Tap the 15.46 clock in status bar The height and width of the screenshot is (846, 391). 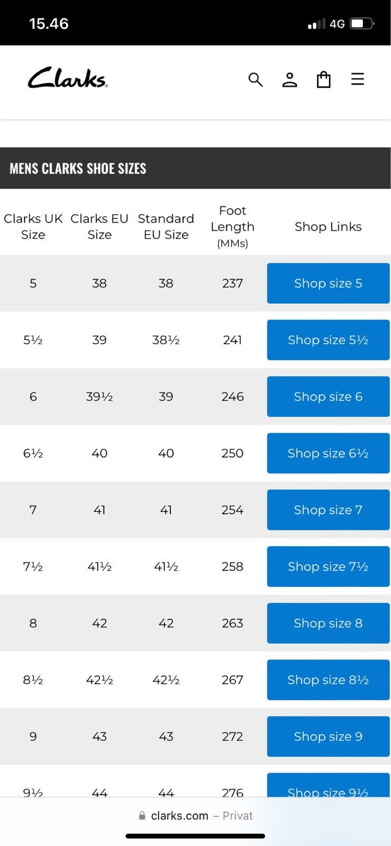click(x=49, y=24)
